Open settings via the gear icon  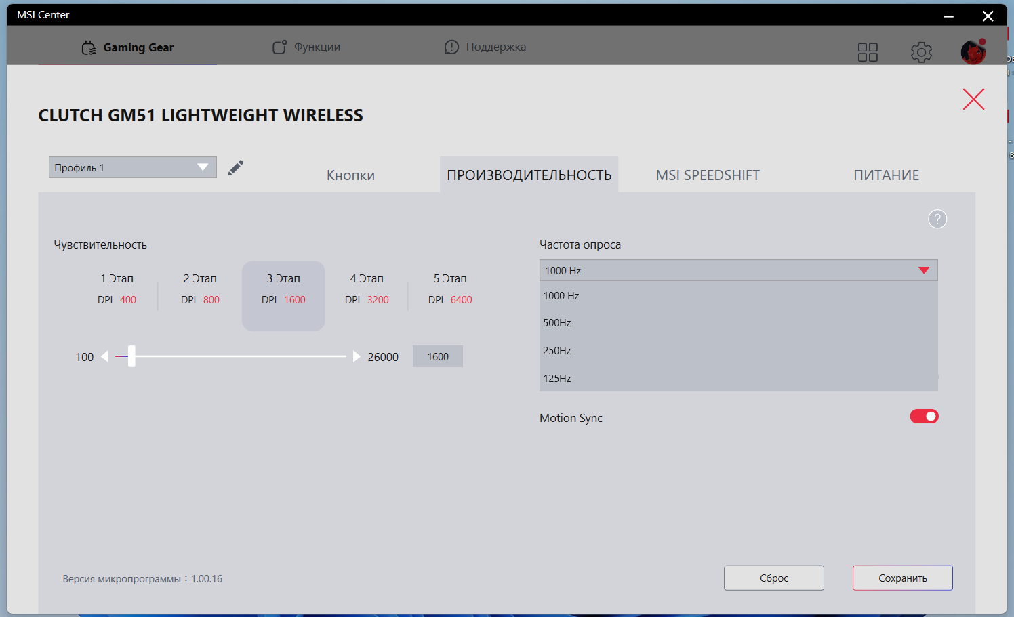coord(921,52)
